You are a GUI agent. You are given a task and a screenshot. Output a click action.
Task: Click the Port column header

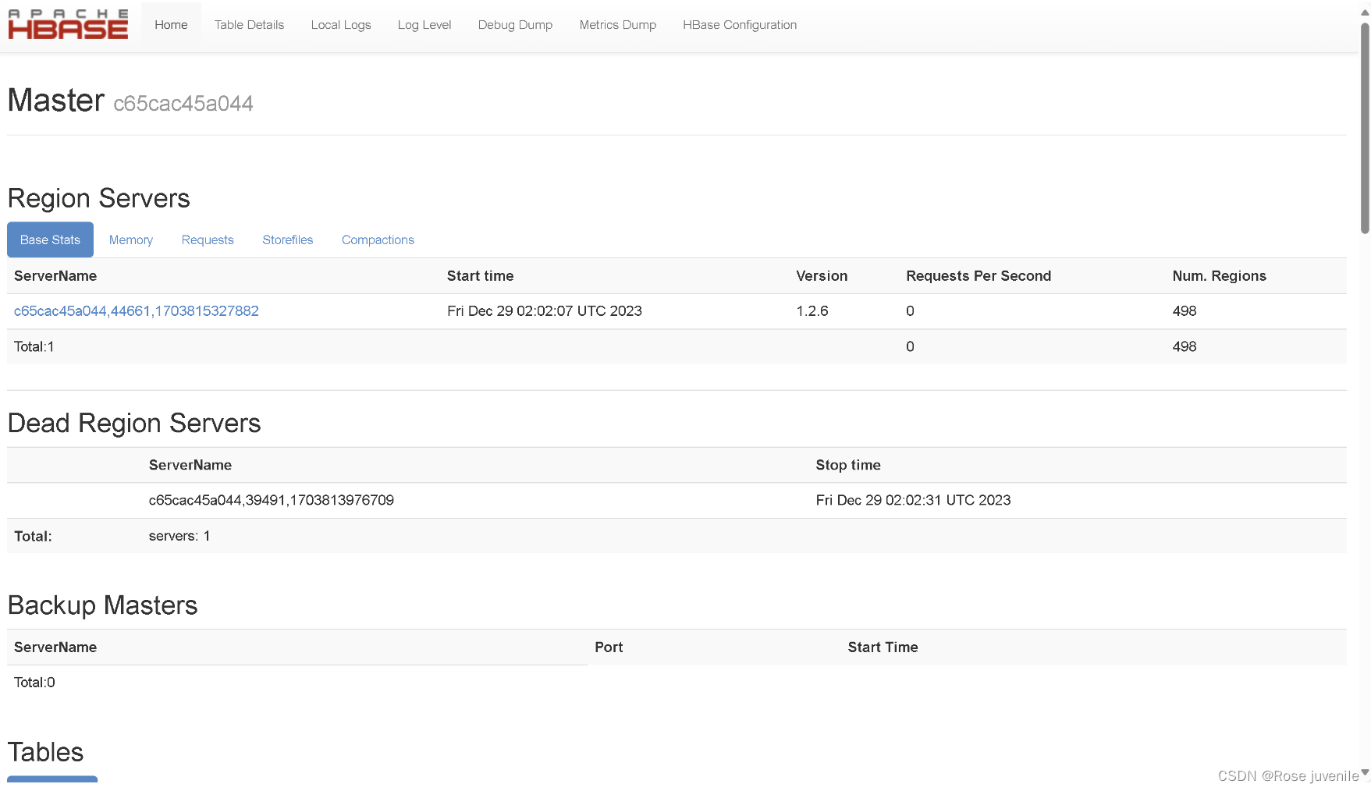609,647
